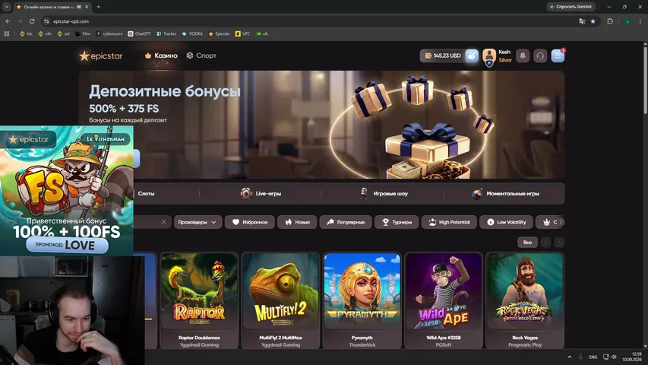Screen dimensions: 648x365
Task: Filter games by High Potential
Action: [449, 222]
